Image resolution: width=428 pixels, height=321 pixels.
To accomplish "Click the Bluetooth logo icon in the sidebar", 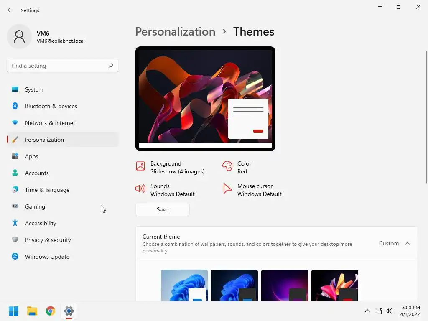I will pyautogui.click(x=15, y=106).
